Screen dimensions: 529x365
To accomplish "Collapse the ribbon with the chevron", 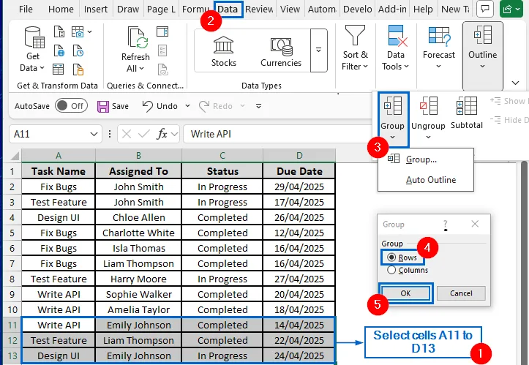I will coord(515,83).
